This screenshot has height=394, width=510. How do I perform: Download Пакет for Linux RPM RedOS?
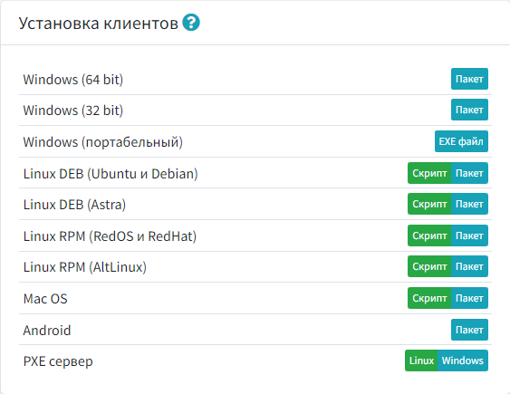[x=469, y=235]
